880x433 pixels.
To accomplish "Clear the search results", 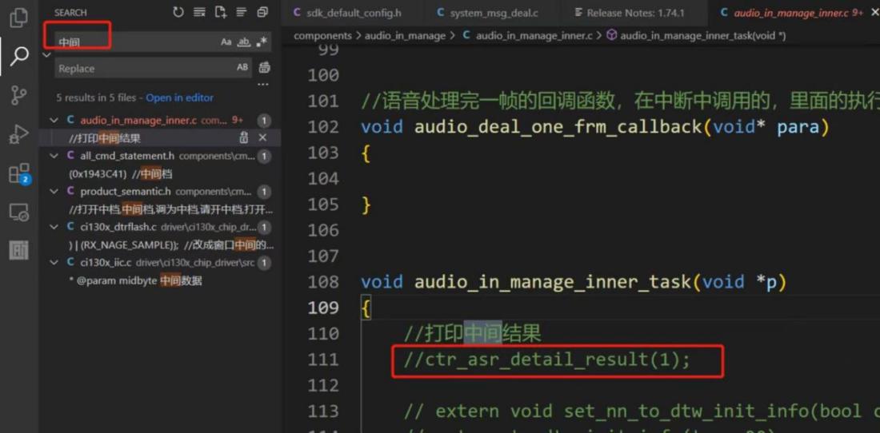I will (x=199, y=12).
